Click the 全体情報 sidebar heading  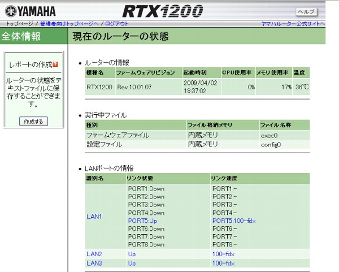coord(21,36)
